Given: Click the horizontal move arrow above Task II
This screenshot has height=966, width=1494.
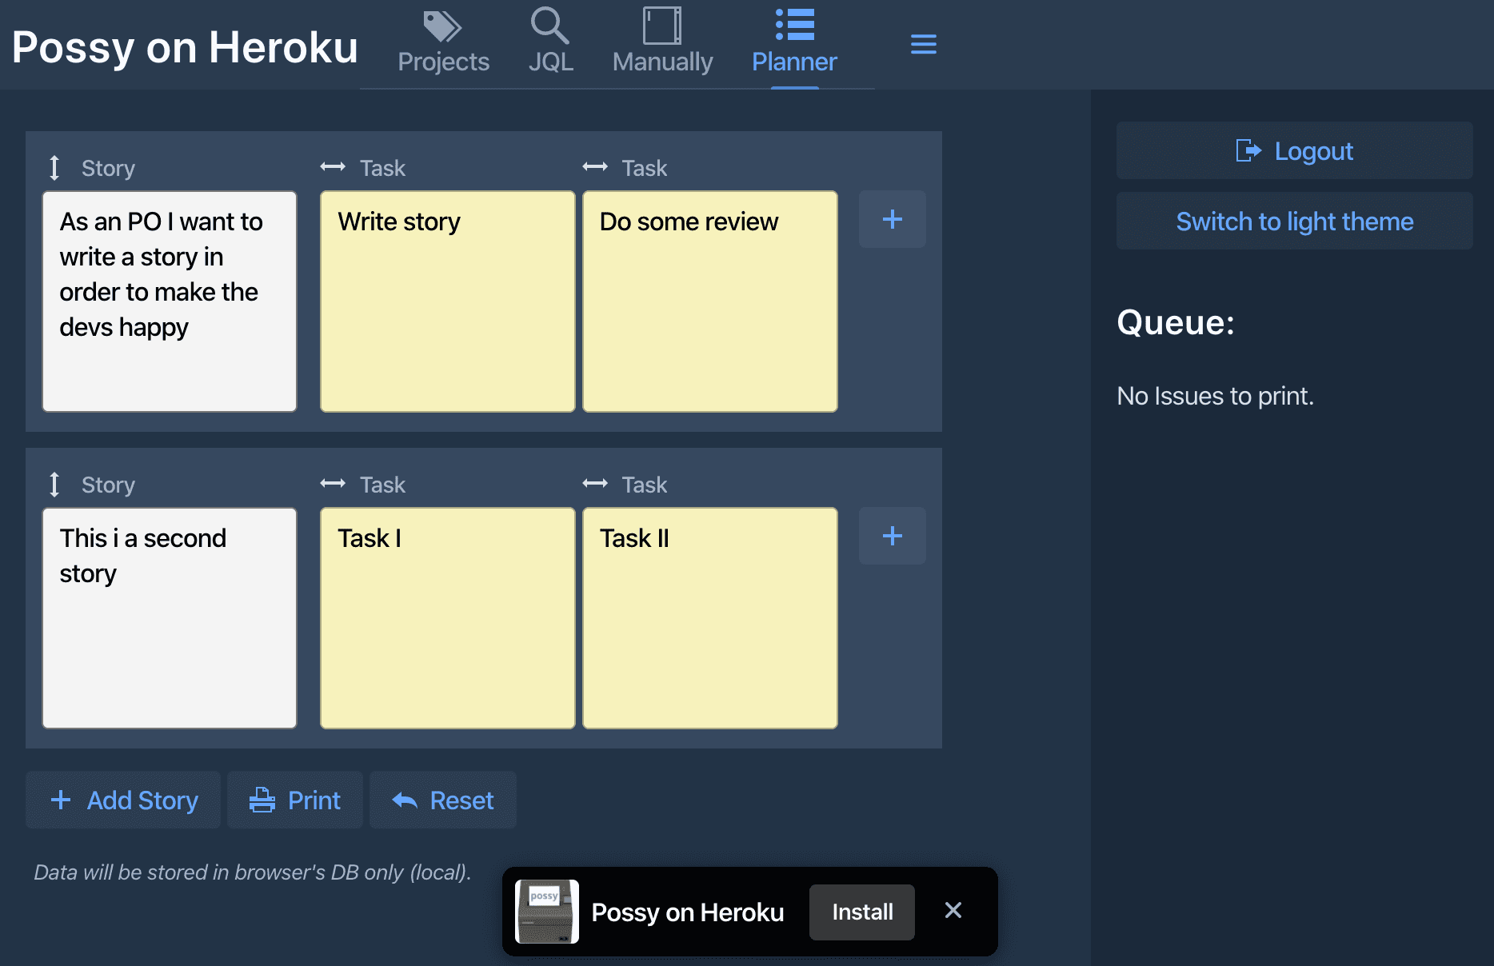Looking at the screenshot, I should [595, 484].
